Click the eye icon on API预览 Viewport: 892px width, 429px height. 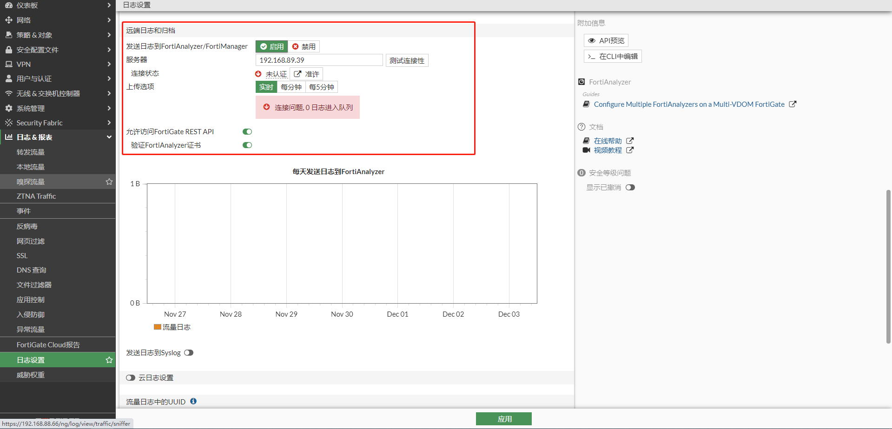[592, 41]
